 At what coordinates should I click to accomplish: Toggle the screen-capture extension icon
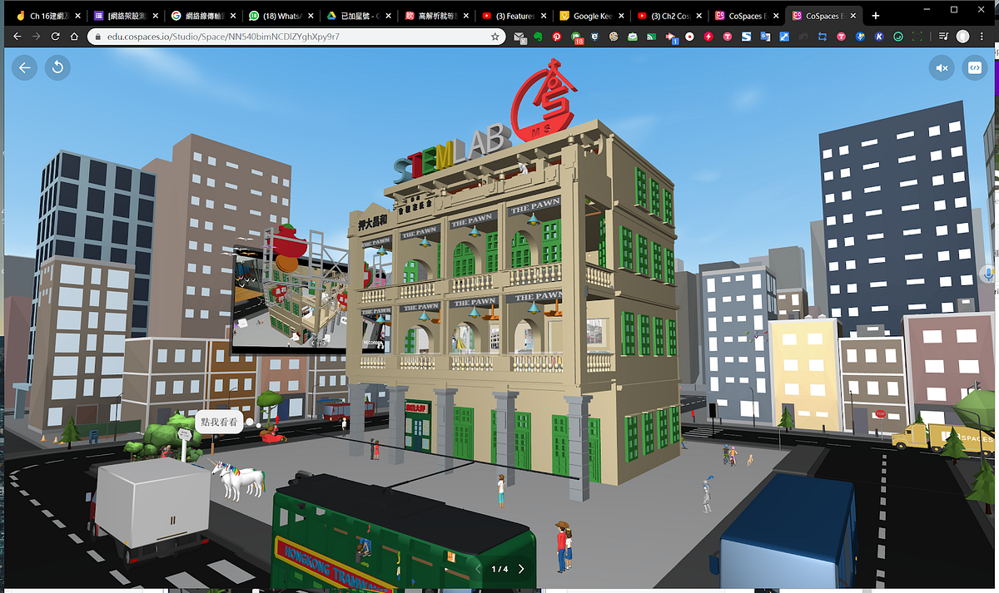point(916,37)
